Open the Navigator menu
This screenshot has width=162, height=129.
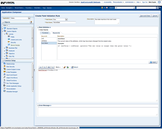coord(10,8)
